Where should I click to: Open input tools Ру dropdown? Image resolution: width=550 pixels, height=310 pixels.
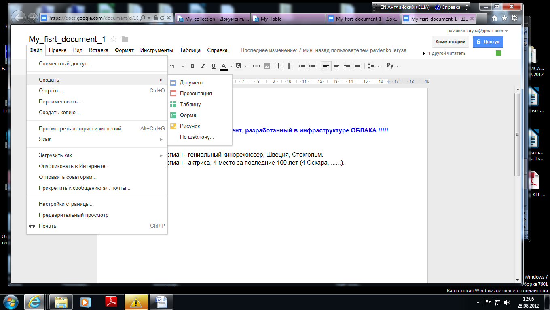[x=392, y=66]
